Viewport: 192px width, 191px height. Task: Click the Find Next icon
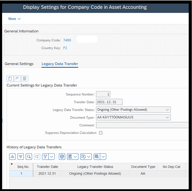coord(37,157)
